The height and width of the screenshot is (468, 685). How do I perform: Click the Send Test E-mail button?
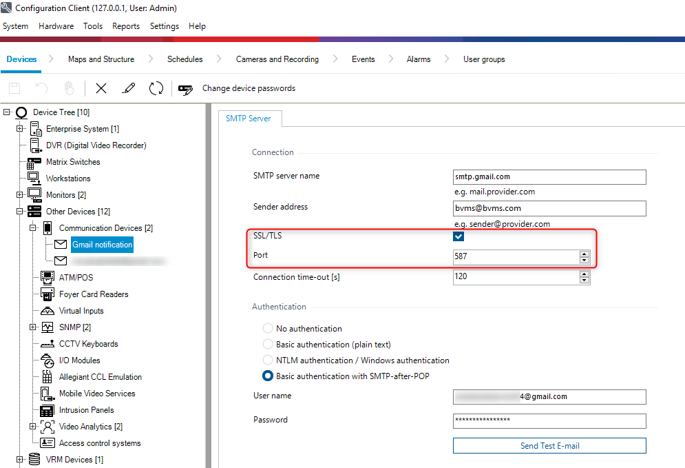(549, 446)
